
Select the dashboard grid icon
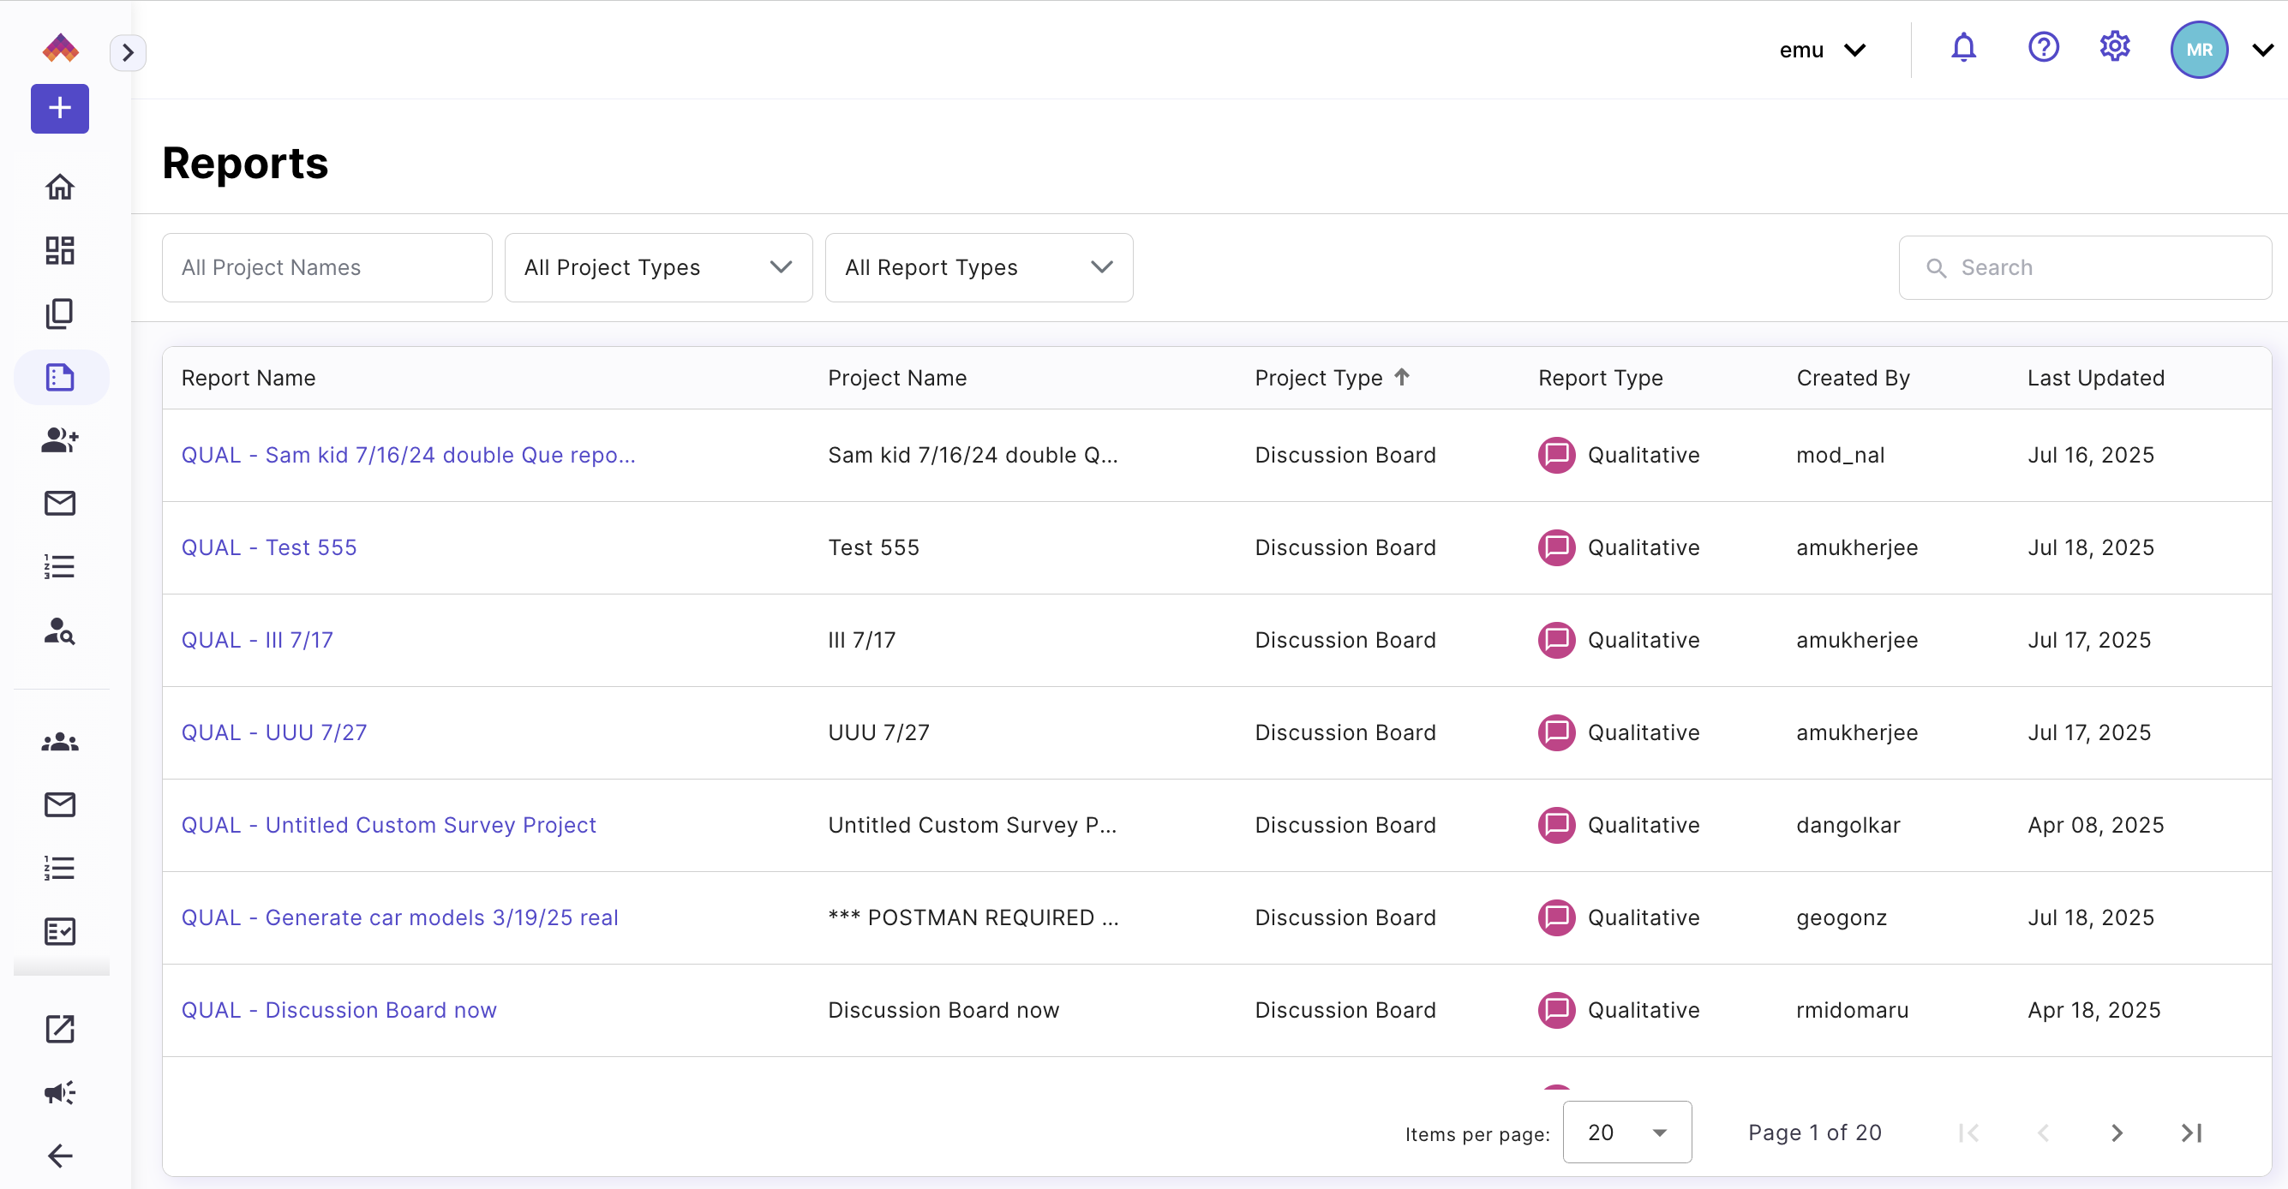pyautogui.click(x=59, y=250)
